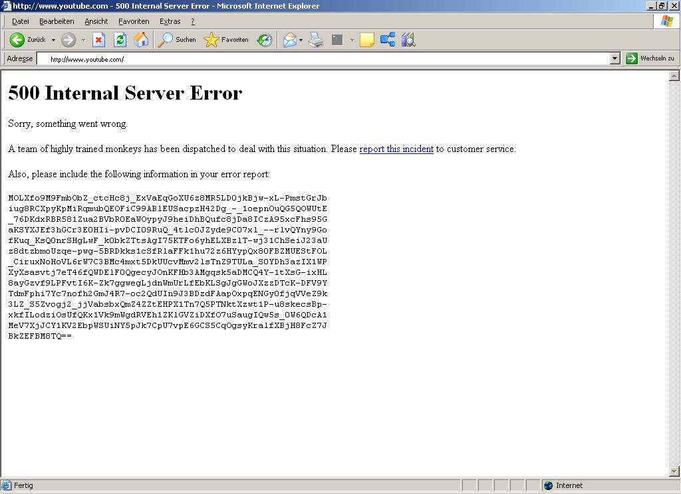
Task: Open the Ansicht menu
Action: (96, 21)
